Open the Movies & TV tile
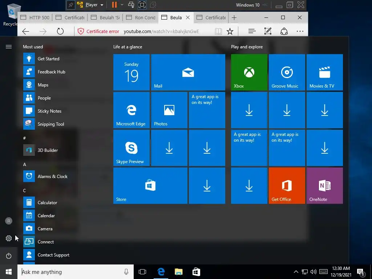Viewport: 372px width, 279px height. pos(324,72)
